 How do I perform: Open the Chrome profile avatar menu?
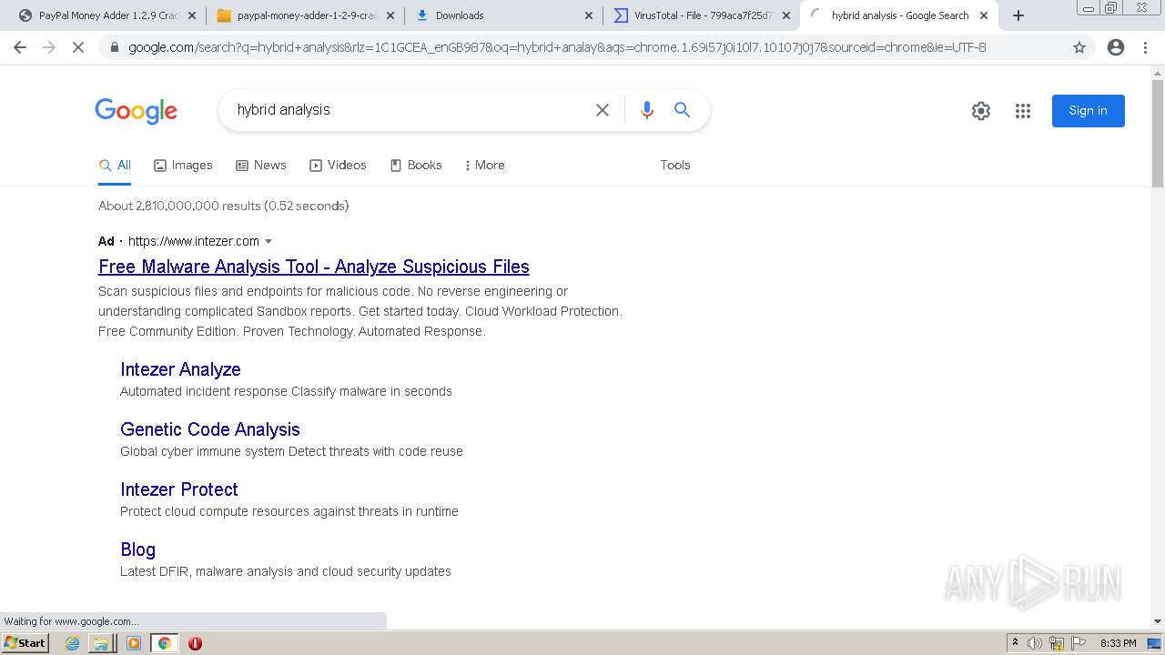point(1116,47)
